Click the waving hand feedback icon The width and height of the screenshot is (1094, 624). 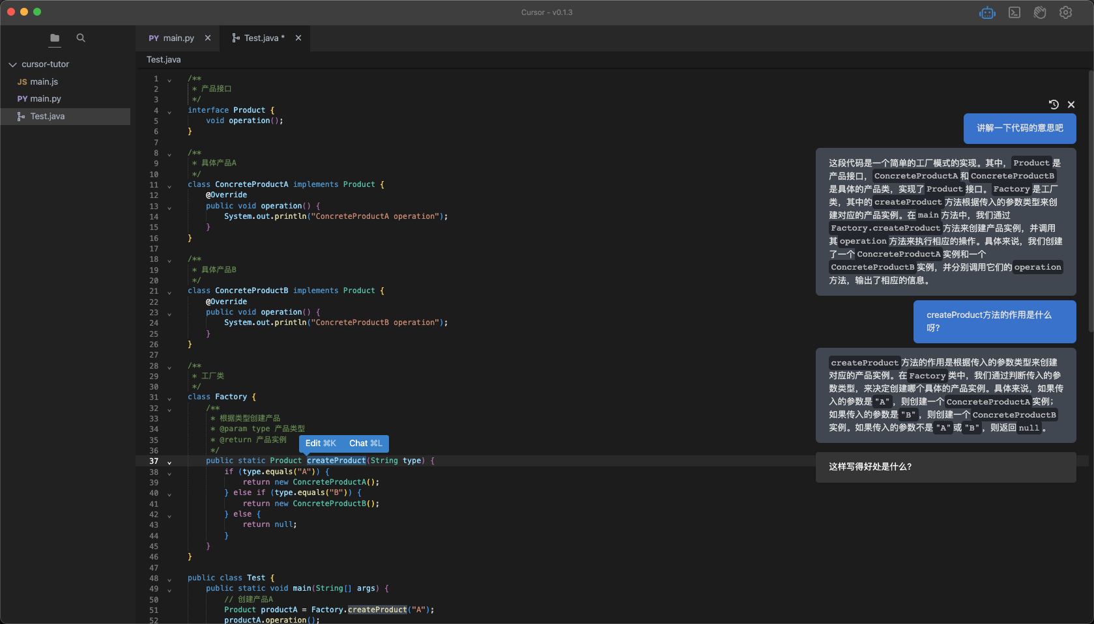point(1040,12)
